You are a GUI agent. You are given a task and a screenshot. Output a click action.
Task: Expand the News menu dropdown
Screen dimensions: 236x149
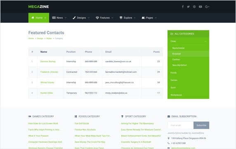59,18
